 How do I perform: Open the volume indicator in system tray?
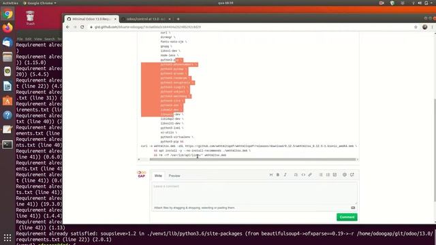420,3
